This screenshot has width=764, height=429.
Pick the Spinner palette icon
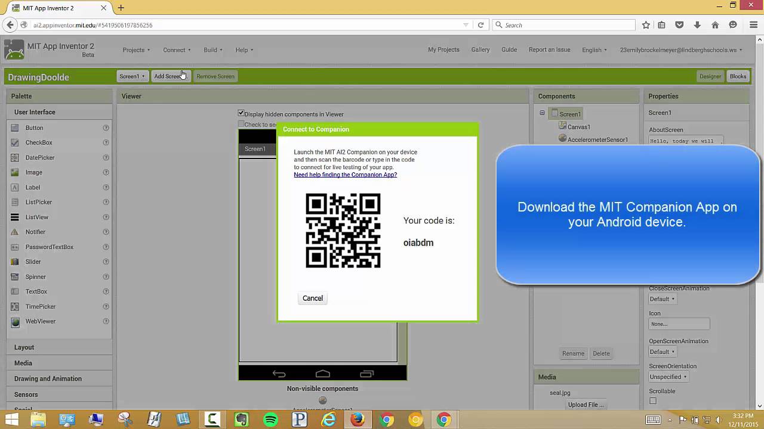point(15,276)
